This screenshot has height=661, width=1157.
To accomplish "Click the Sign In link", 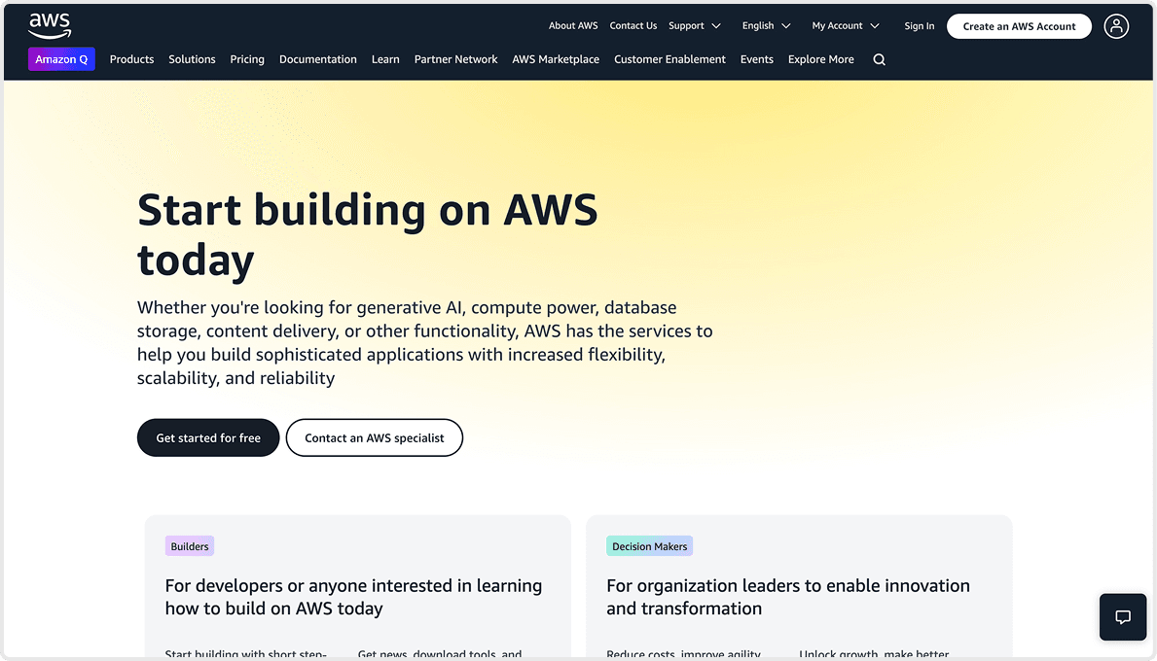I will click(920, 26).
